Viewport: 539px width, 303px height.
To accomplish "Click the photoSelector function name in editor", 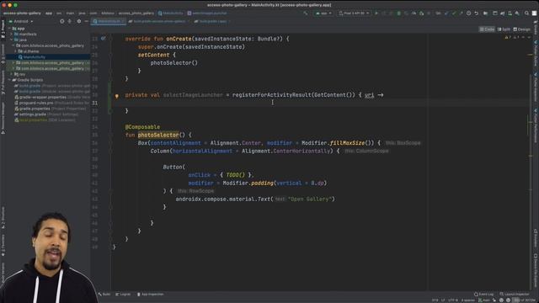I will [158, 135].
